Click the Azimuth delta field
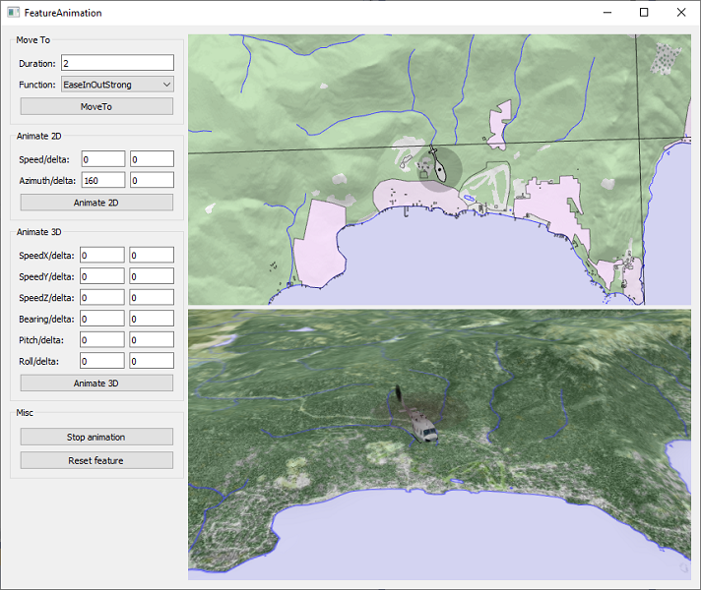 pyautogui.click(x=151, y=180)
